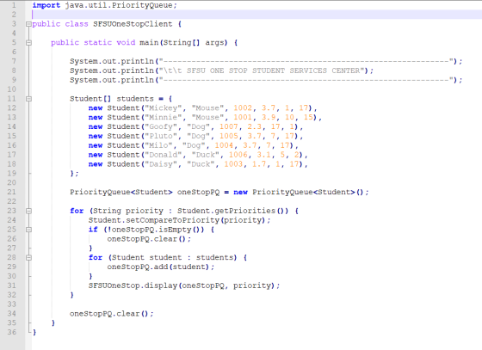
Task: Click the "Daisy" string literal
Action: pos(161,164)
